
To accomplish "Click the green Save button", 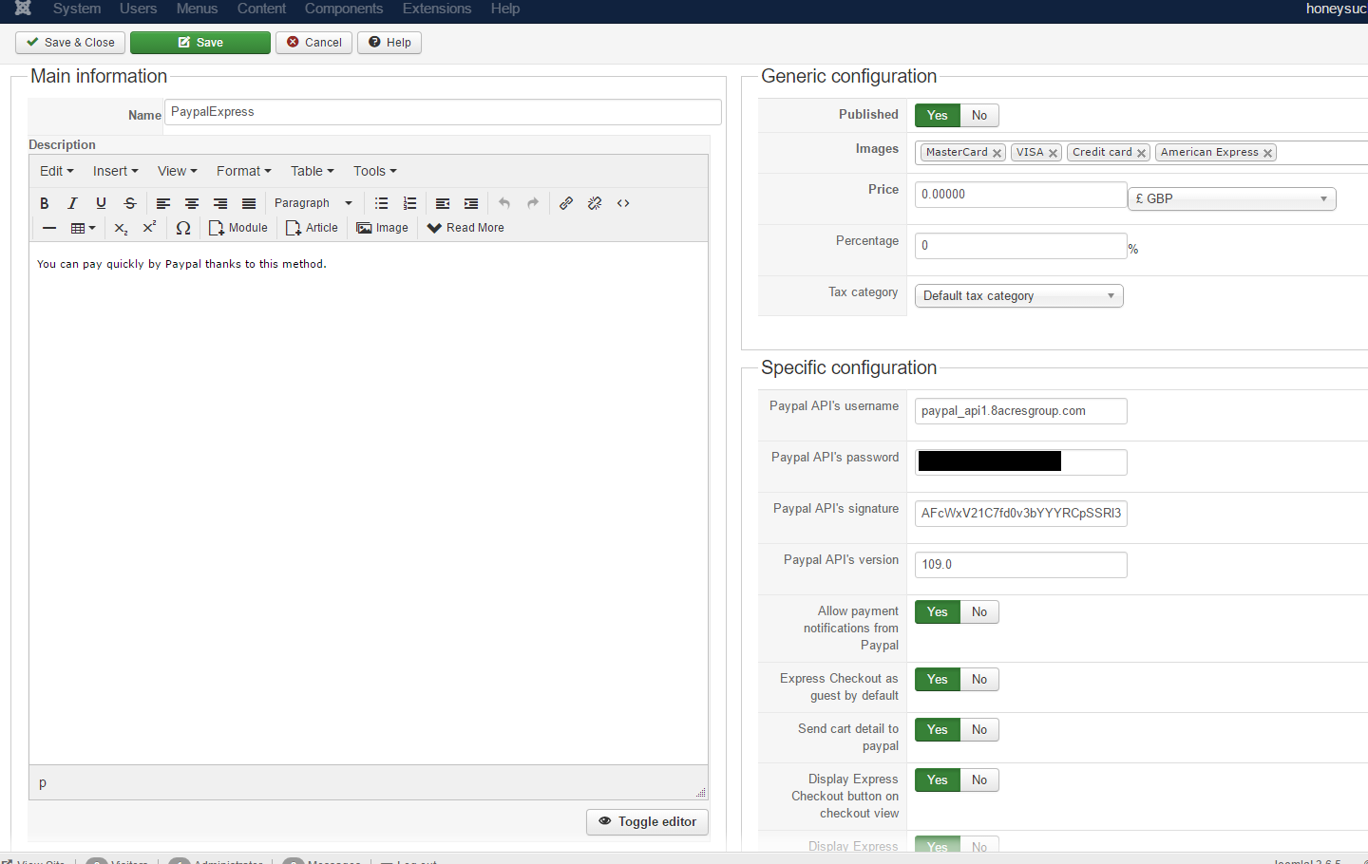I will coord(200,43).
